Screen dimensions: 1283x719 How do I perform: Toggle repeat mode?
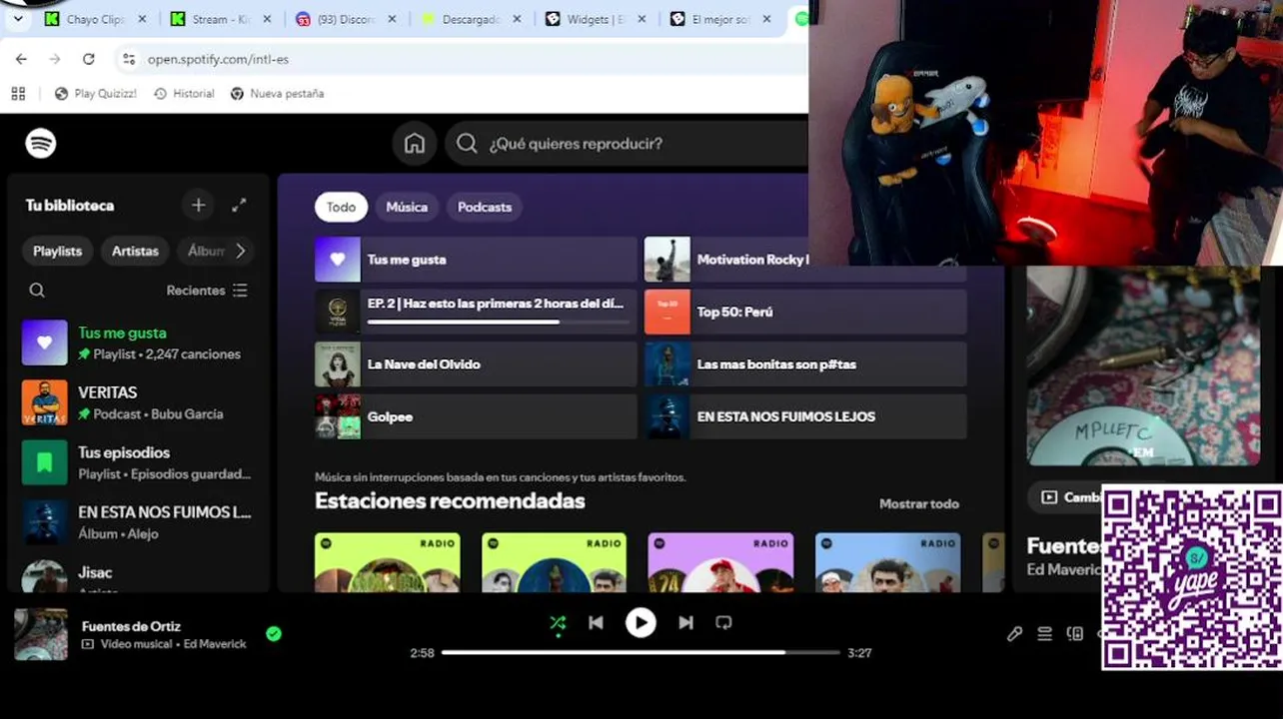point(723,623)
